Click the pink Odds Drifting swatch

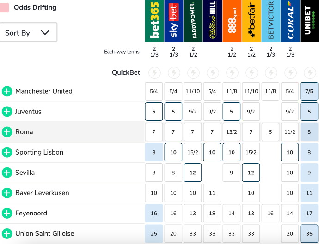coord(5,7)
